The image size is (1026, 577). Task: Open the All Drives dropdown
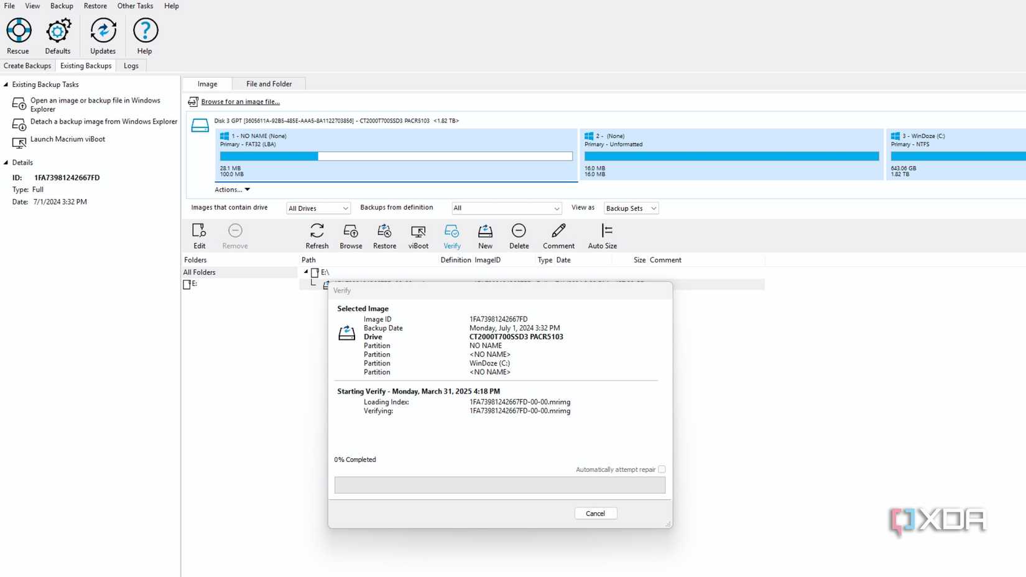click(x=318, y=208)
